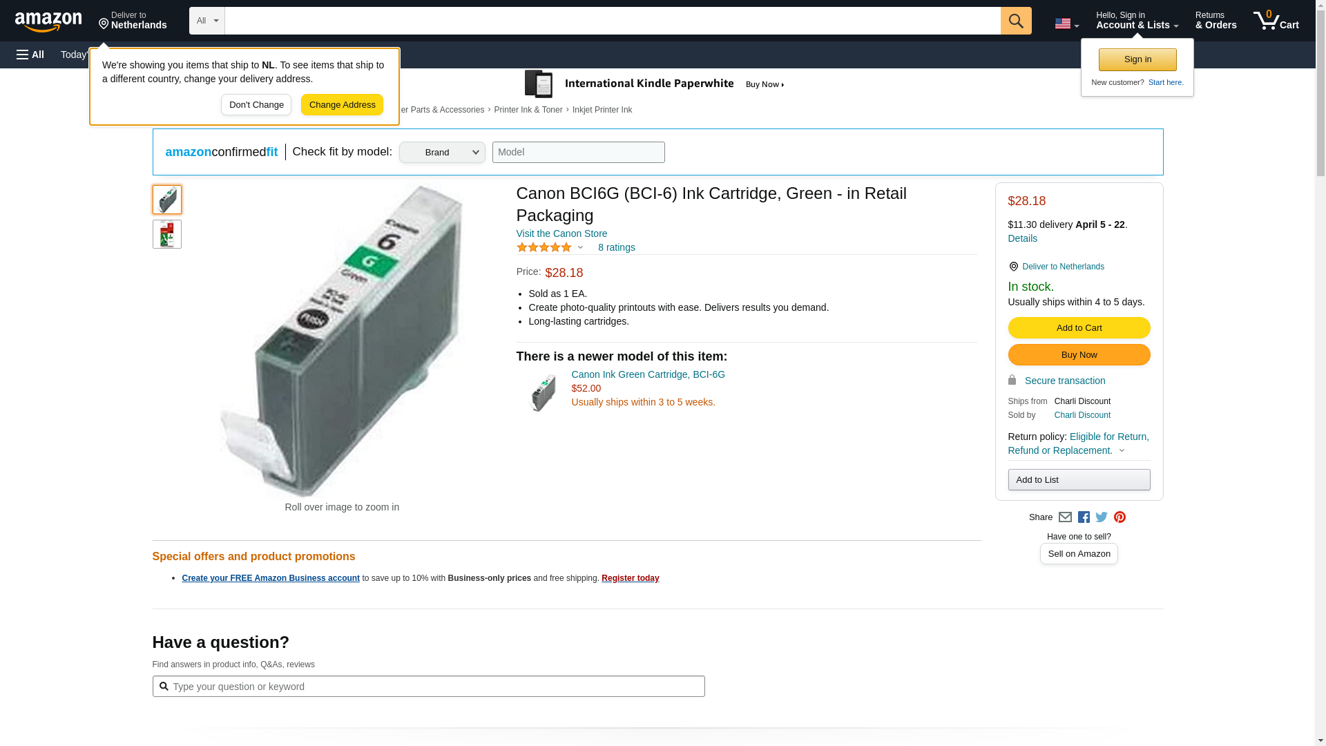Open the All hamburger menu
Image resolution: width=1326 pixels, height=746 pixels.
30,55
